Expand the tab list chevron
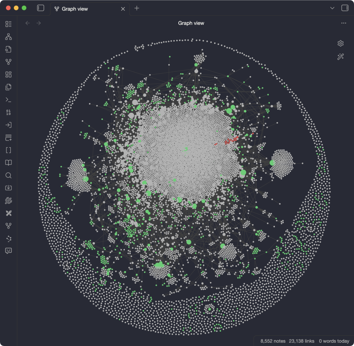Image resolution: width=354 pixels, height=346 pixels. 332,8
